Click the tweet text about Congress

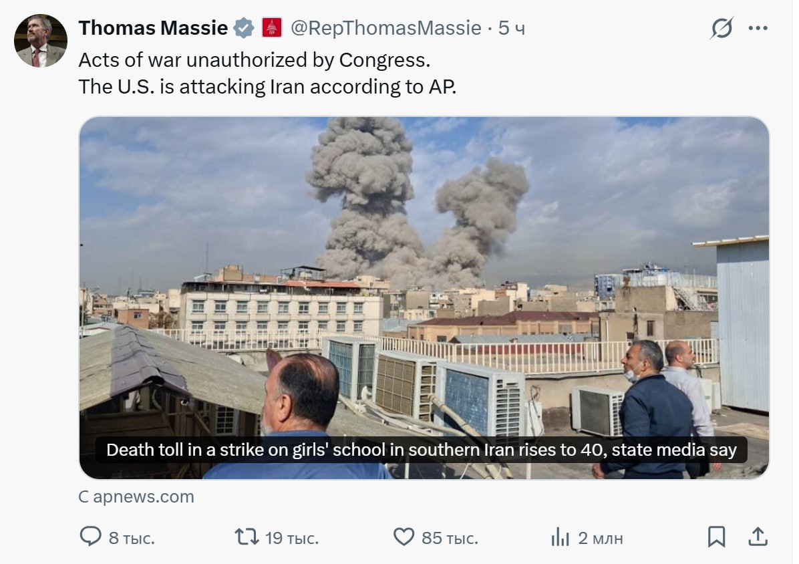pyautogui.click(x=254, y=60)
